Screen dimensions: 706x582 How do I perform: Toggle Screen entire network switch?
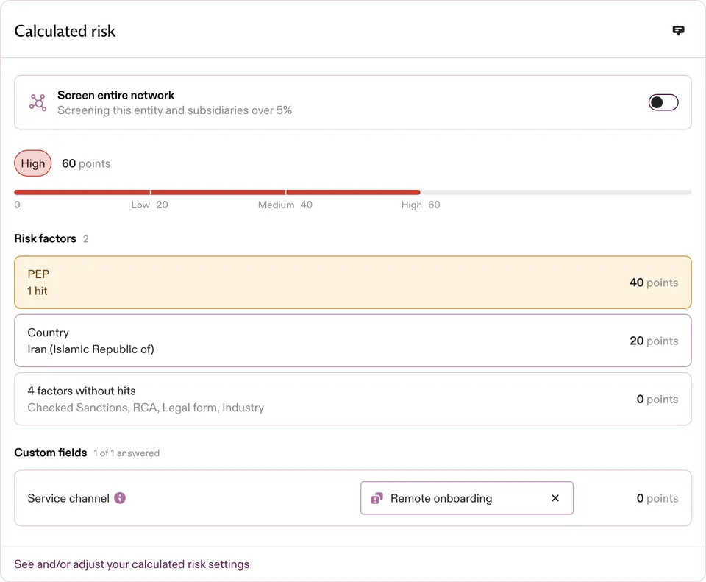coord(663,102)
